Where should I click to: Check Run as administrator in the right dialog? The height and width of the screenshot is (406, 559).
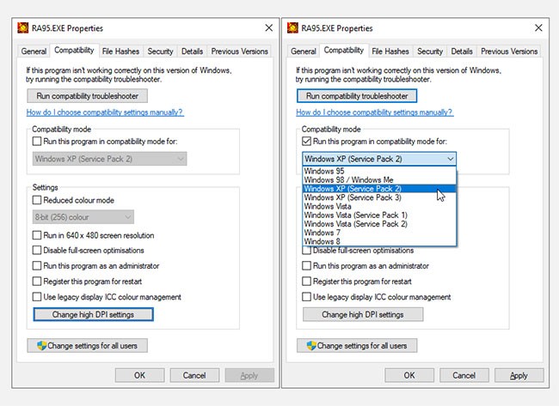(x=307, y=266)
